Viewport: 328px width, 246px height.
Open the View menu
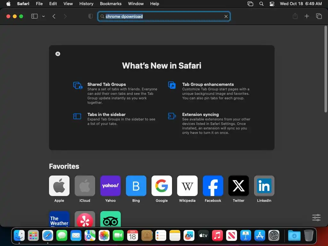coord(68,4)
